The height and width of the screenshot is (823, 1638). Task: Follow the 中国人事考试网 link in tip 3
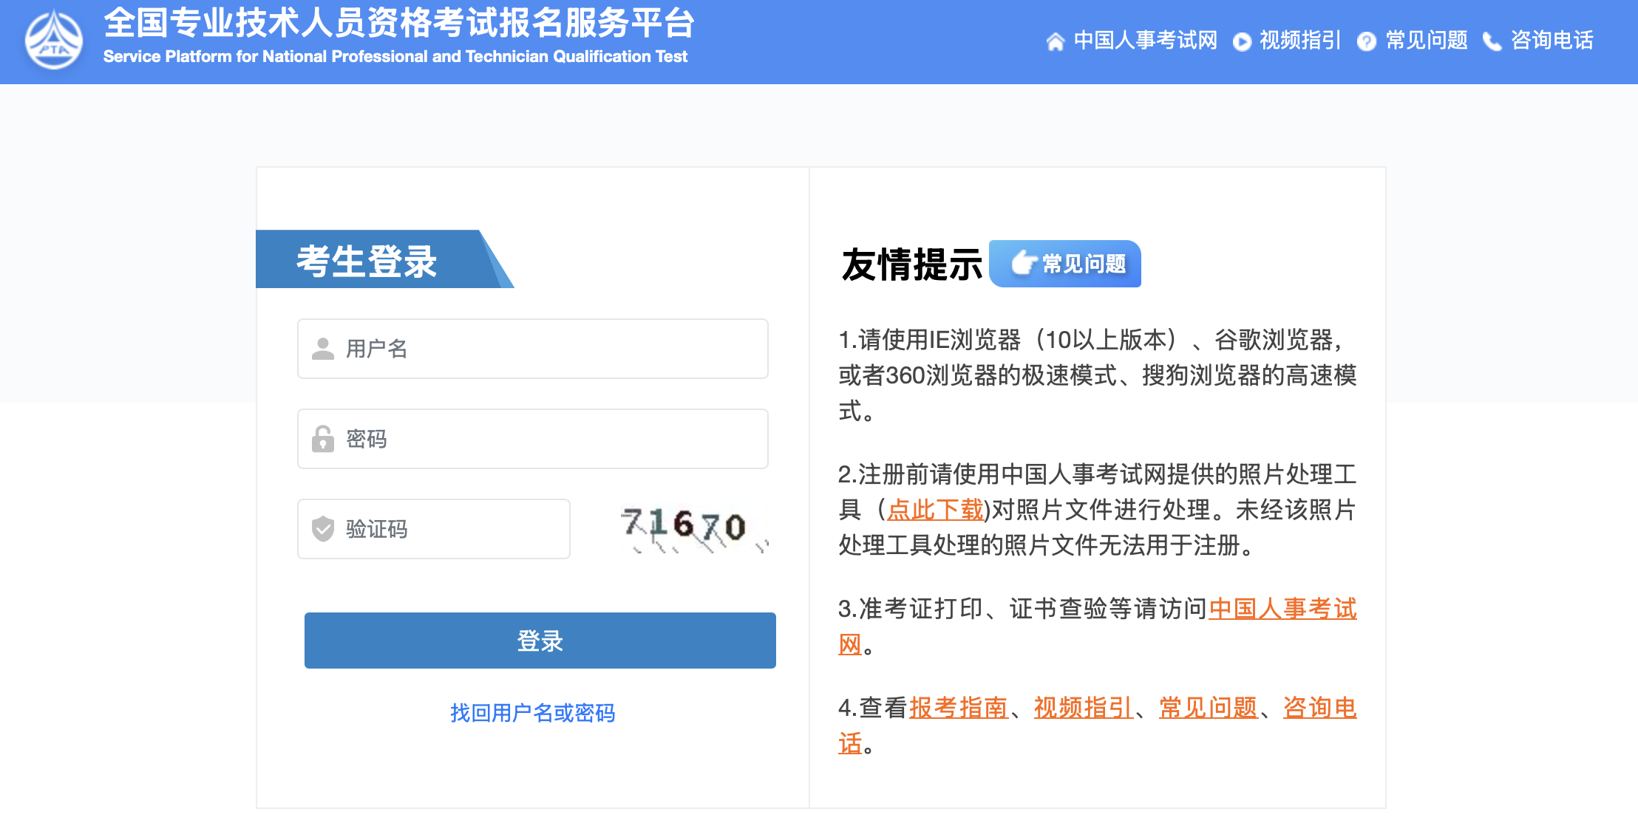tap(1282, 609)
